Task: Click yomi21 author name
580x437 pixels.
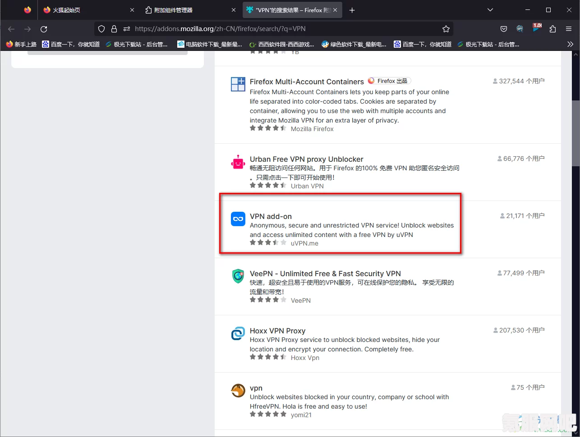Action: tap(301, 415)
